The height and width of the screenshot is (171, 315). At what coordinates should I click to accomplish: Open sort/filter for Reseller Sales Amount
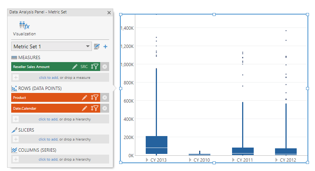point(95,67)
